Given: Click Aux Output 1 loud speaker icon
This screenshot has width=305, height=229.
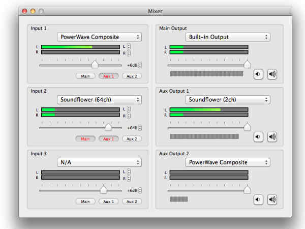Looking at the screenshot, I should tap(272, 137).
